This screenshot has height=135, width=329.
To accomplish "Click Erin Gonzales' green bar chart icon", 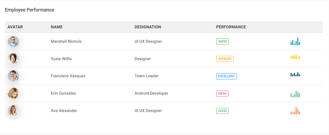I will 295,94.
